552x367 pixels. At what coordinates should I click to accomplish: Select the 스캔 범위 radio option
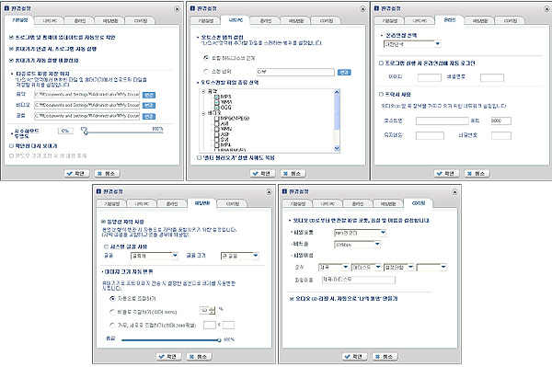(206, 72)
